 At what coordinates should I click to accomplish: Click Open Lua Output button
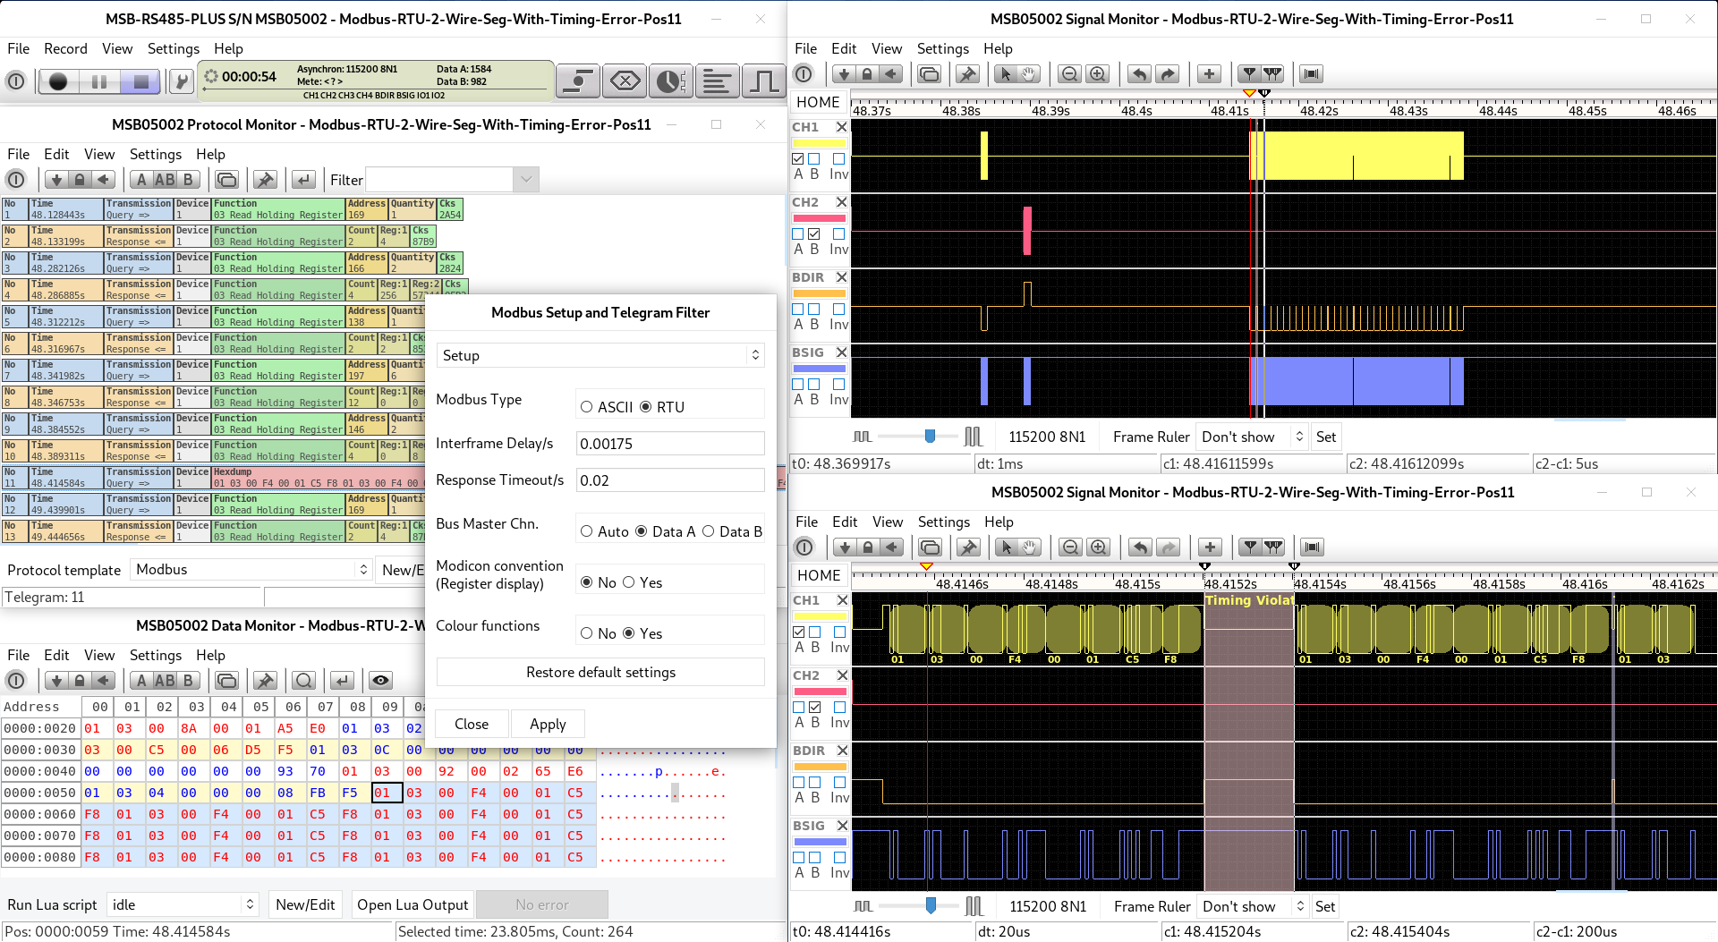pyautogui.click(x=412, y=905)
